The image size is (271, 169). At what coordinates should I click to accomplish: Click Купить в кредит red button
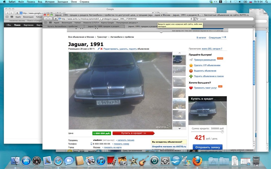pos(134,133)
